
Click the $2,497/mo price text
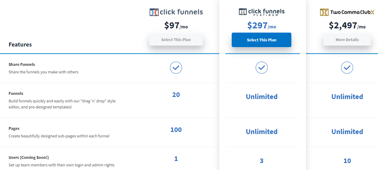pos(347,26)
